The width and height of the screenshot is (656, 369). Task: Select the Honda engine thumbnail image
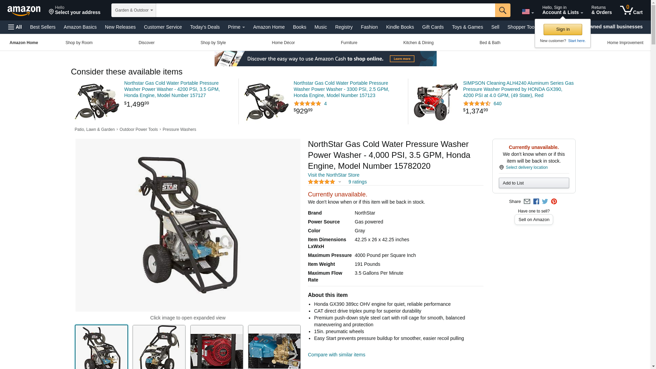217,347
